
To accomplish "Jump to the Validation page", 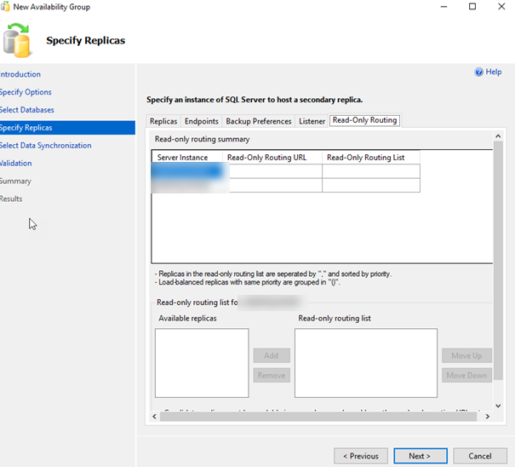I will click(17, 164).
